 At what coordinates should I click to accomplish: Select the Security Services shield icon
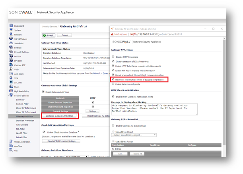click(11, 95)
